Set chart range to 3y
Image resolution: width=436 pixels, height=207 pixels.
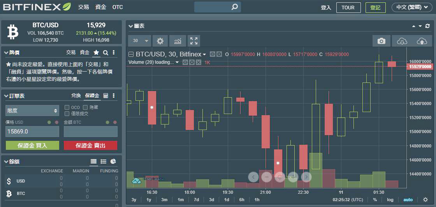point(134,200)
